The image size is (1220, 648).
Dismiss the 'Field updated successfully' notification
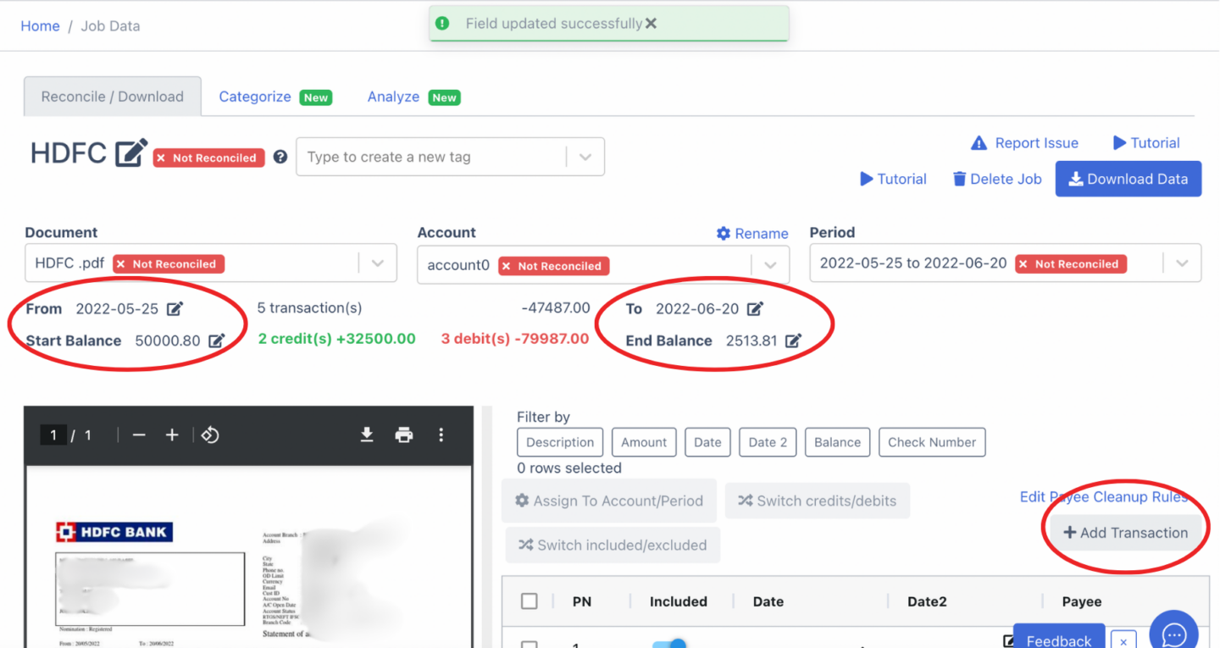[651, 24]
